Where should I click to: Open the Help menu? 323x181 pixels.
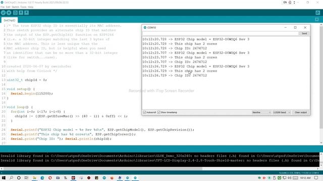tap(30, 7)
